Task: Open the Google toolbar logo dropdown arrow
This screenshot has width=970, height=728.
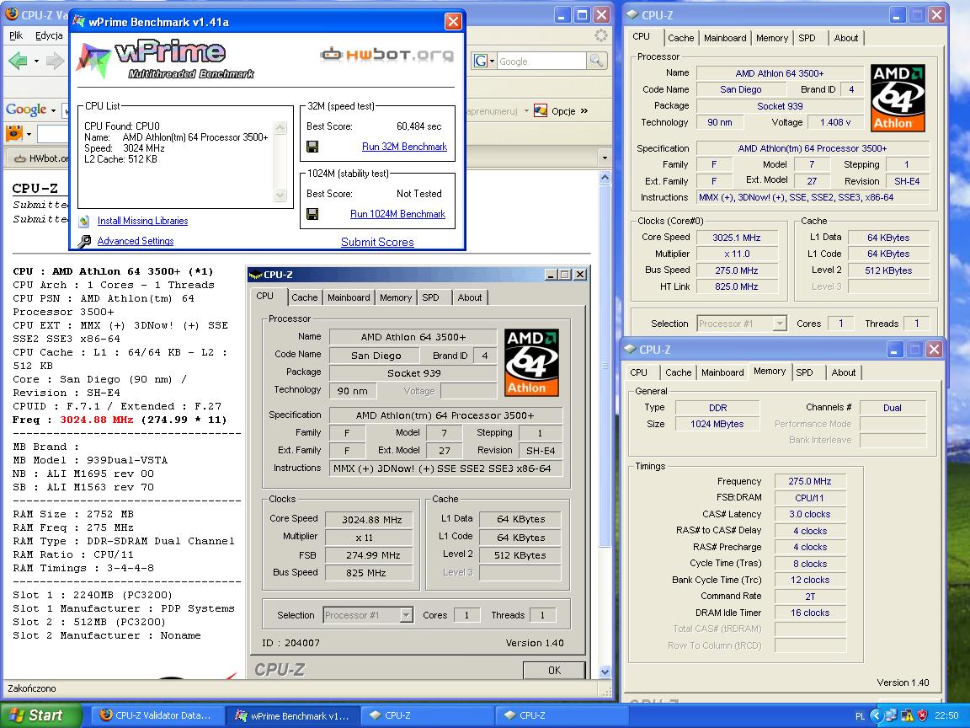Action: point(53,111)
